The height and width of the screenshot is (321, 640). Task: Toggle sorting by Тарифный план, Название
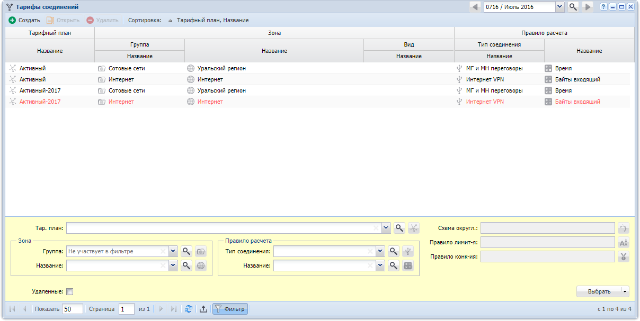click(208, 20)
